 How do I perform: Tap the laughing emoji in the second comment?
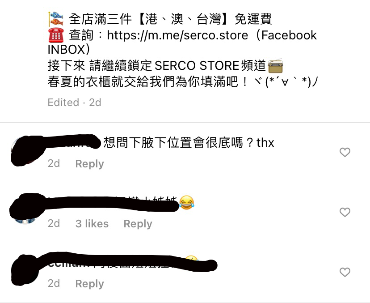(186, 203)
